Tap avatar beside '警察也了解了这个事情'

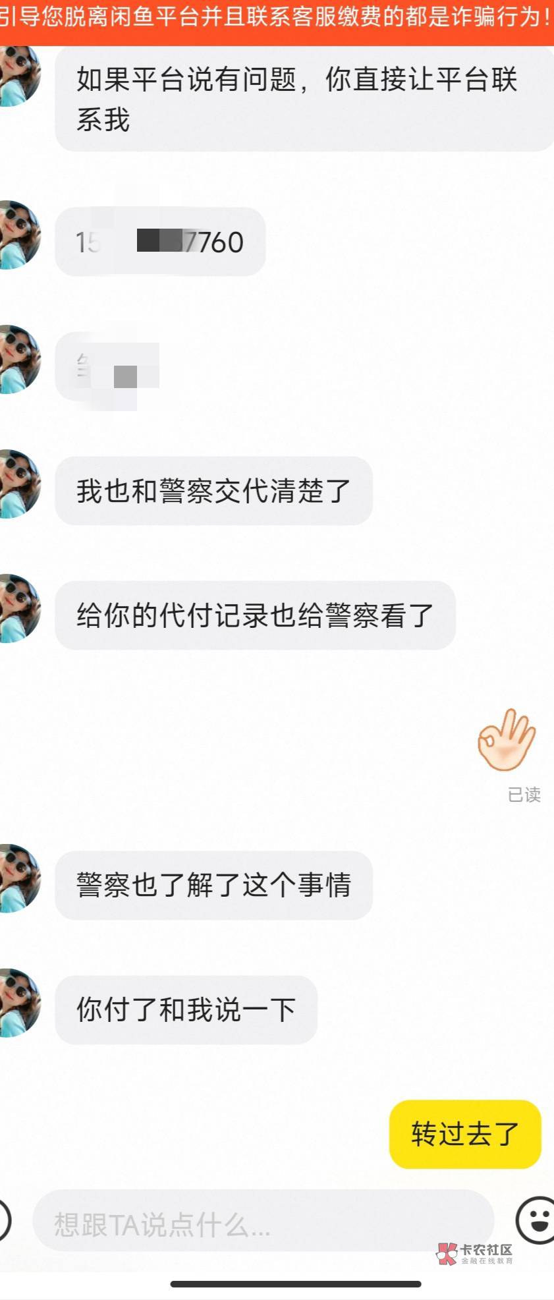click(x=19, y=878)
